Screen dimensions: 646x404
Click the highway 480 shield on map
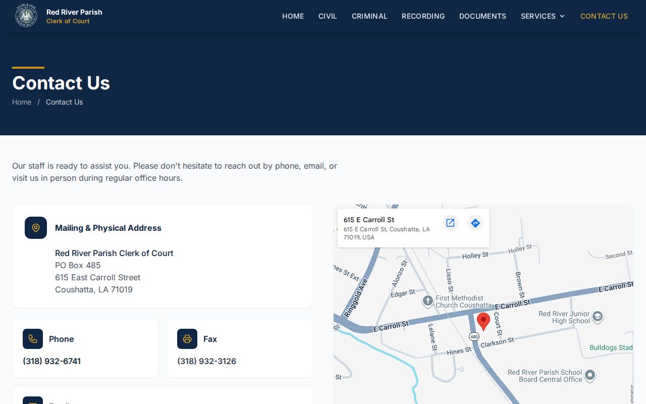pyautogui.click(x=474, y=336)
